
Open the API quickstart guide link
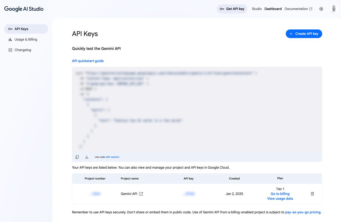pyautogui.click(x=88, y=61)
